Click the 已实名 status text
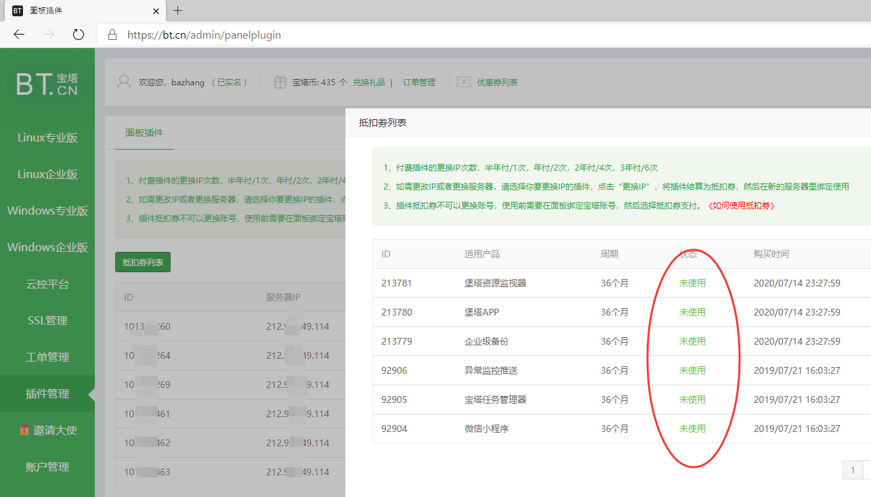The image size is (871, 497). [x=228, y=82]
